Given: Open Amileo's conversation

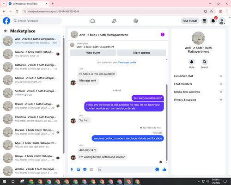Looking at the screenshot, I should click(x=31, y=171).
